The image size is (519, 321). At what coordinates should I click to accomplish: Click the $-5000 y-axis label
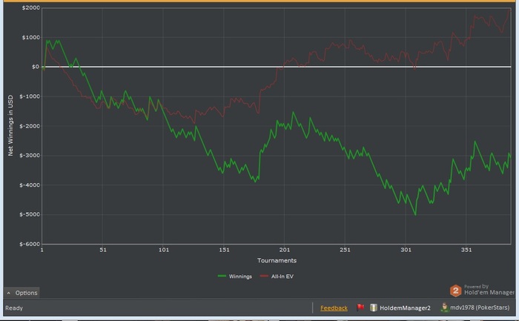[30, 214]
